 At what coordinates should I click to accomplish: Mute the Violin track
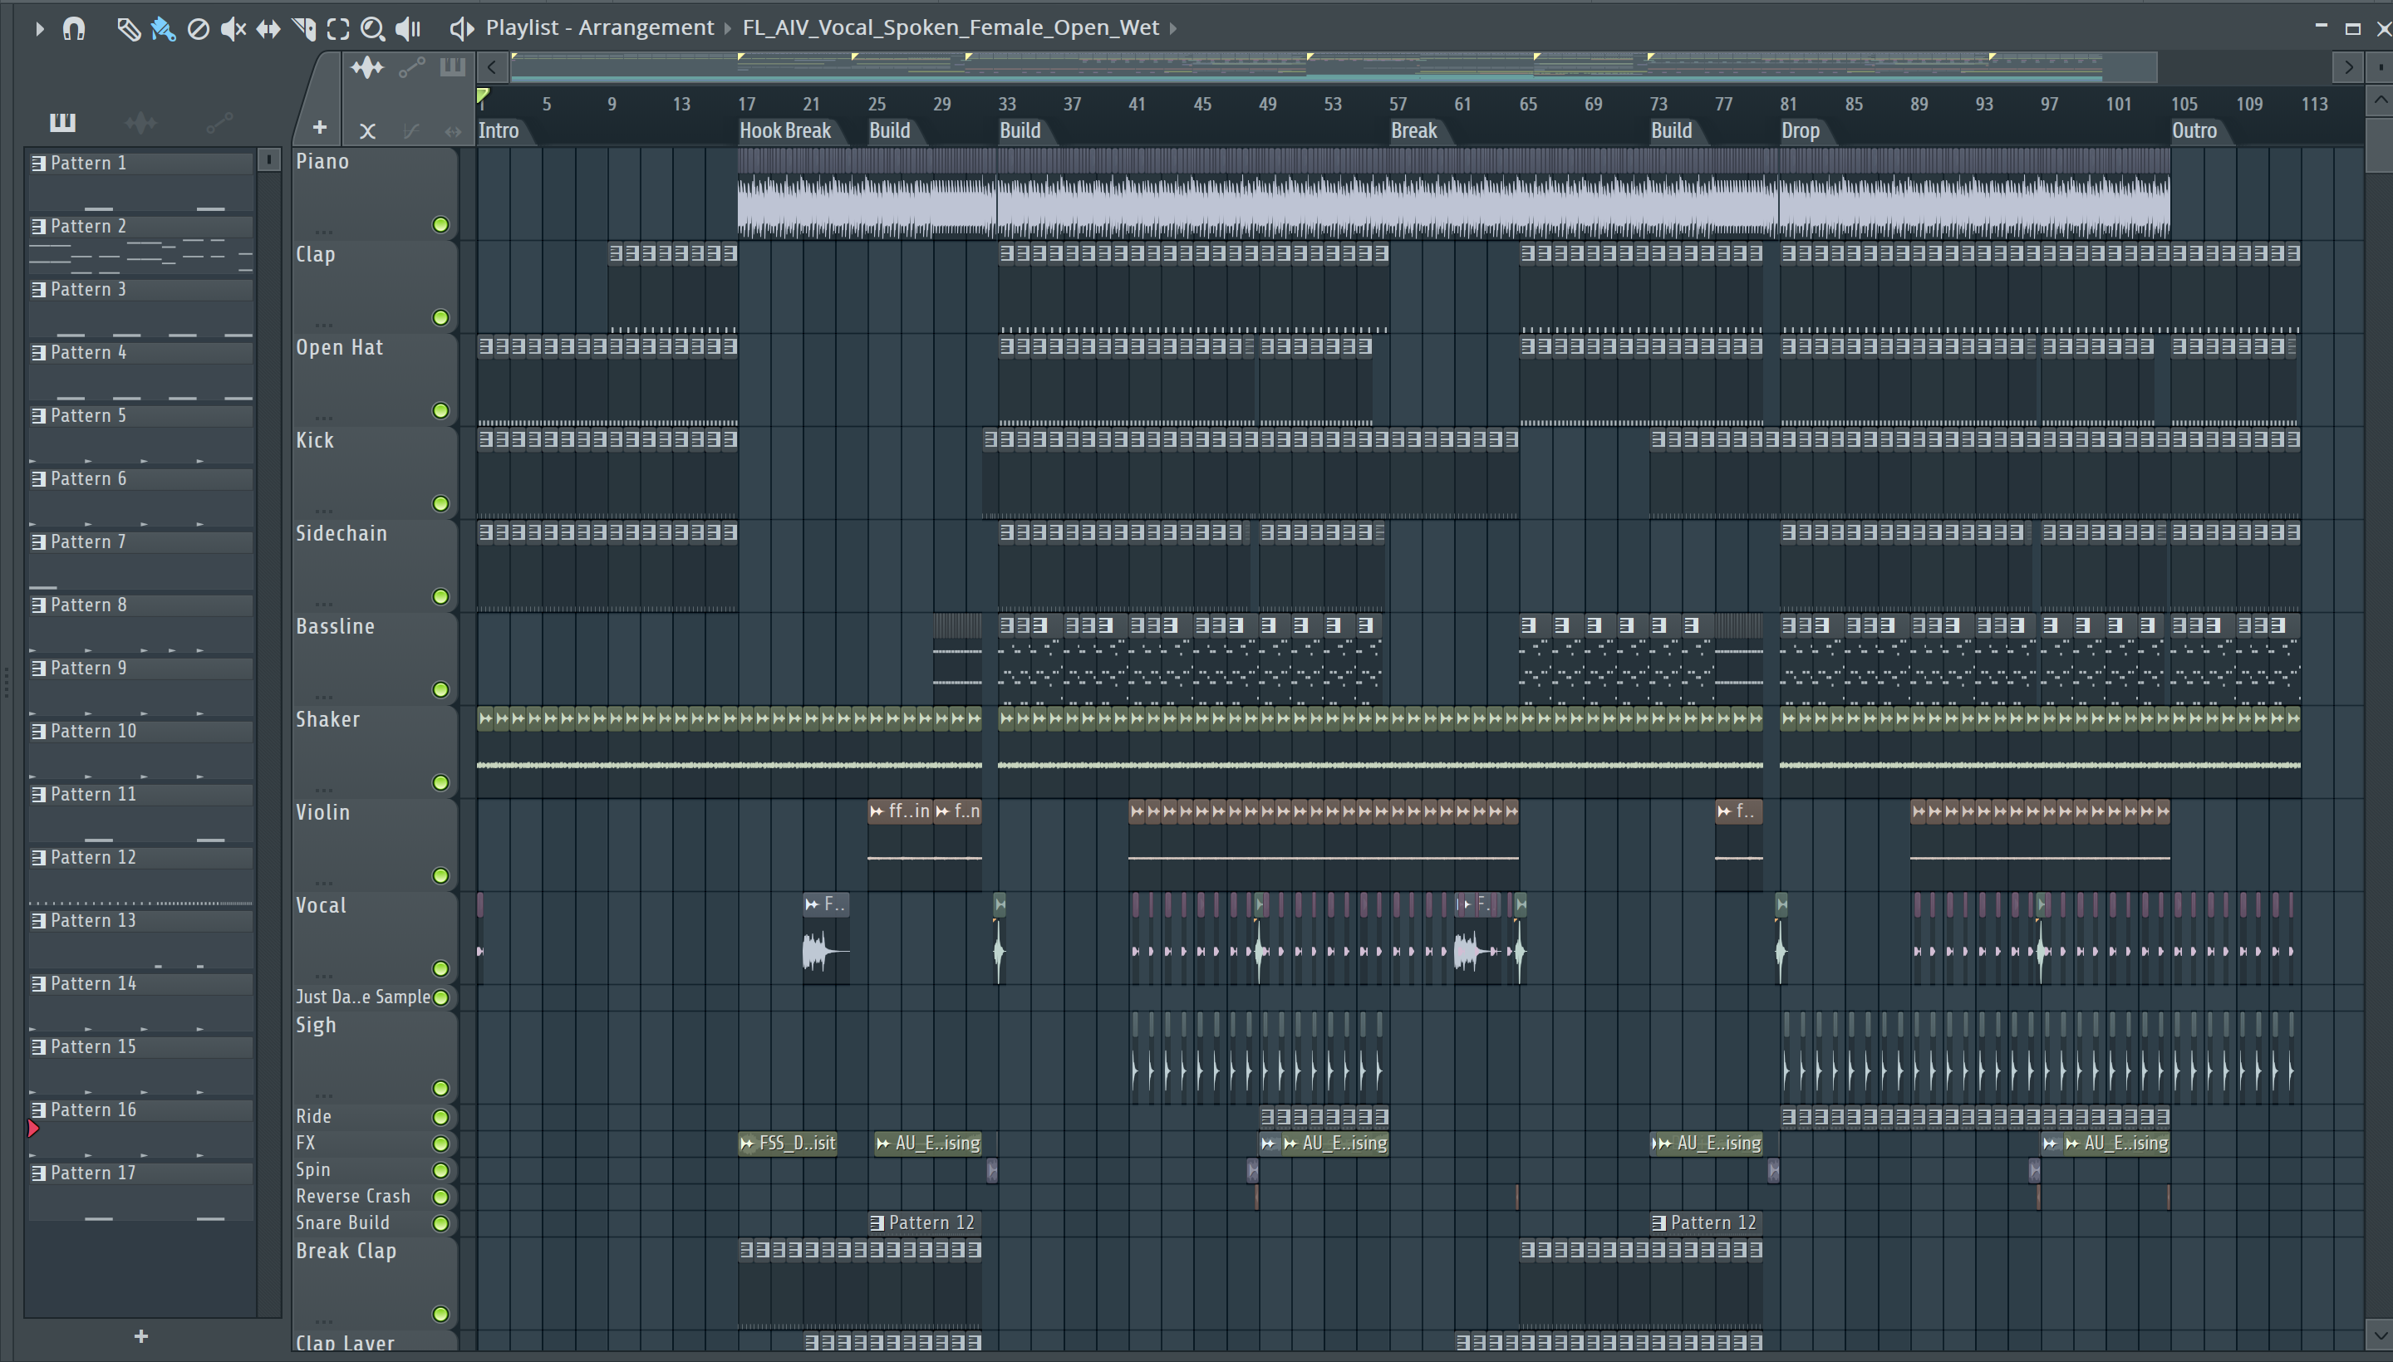[440, 875]
